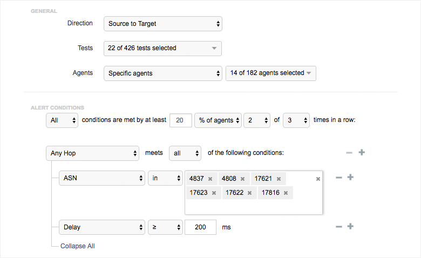Delete the Delay condition row
Viewport: 421px width, 258px height.
[x=338, y=227]
